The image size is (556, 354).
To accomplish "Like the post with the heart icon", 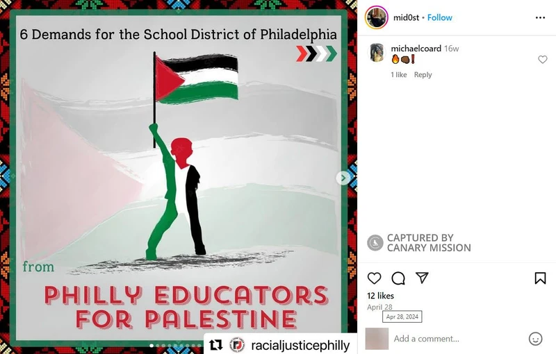I will point(374,278).
